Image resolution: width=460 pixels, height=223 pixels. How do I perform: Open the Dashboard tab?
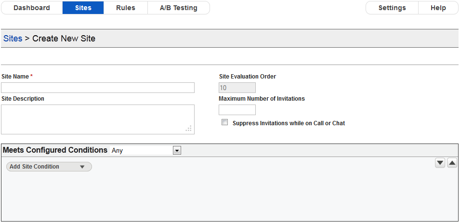(x=32, y=8)
